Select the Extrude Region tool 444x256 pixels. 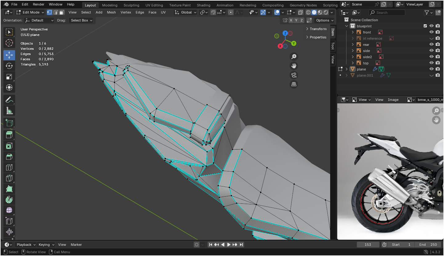9,135
